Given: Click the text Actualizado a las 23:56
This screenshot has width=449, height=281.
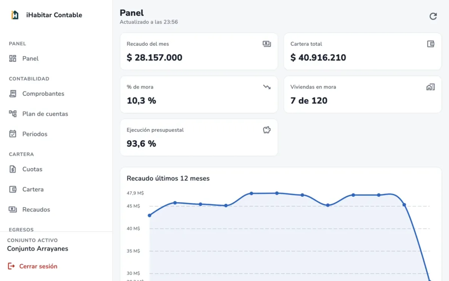Looking at the screenshot, I should pyautogui.click(x=149, y=22).
